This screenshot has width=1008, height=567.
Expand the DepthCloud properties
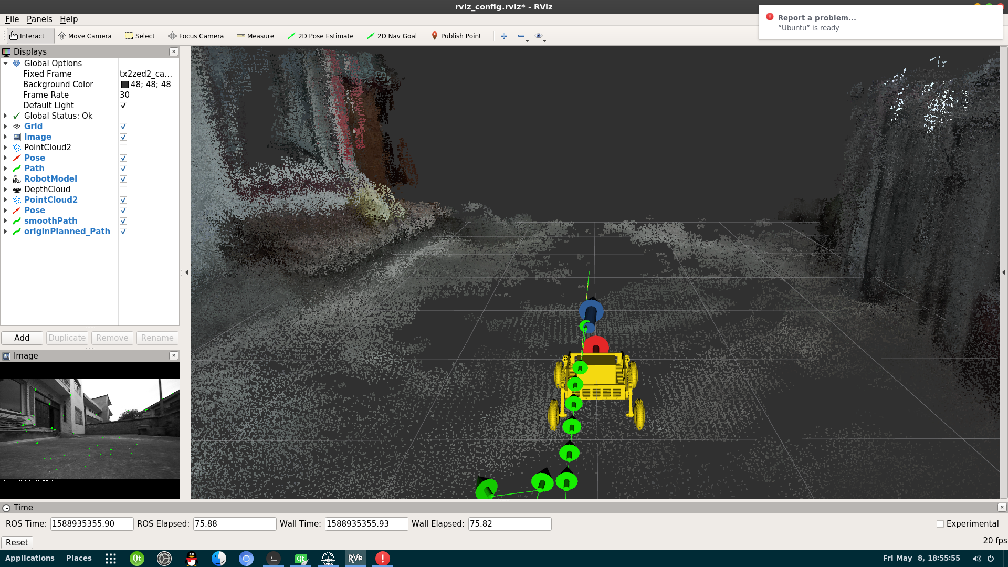coord(6,189)
